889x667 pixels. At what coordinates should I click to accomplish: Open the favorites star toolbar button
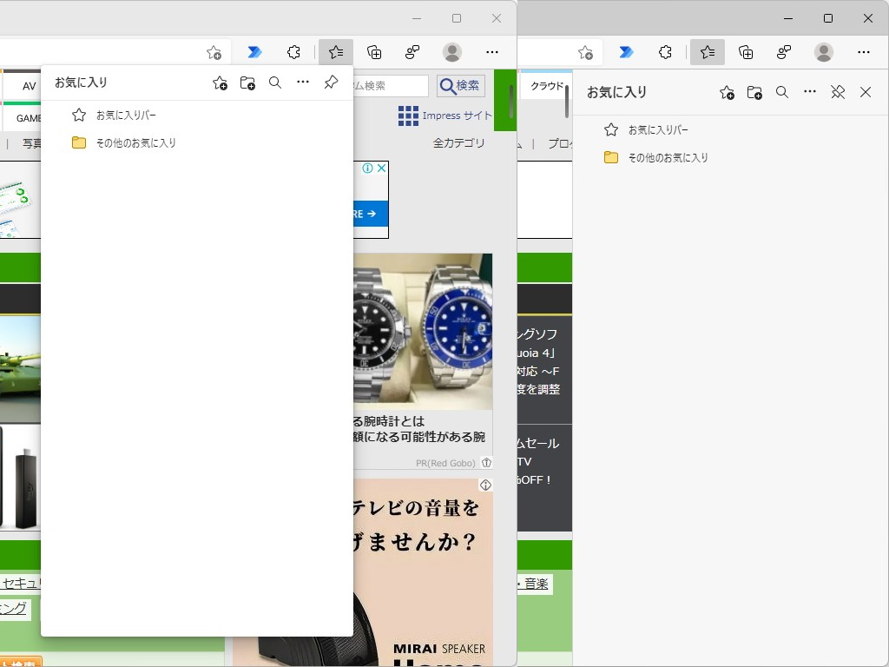(x=335, y=52)
